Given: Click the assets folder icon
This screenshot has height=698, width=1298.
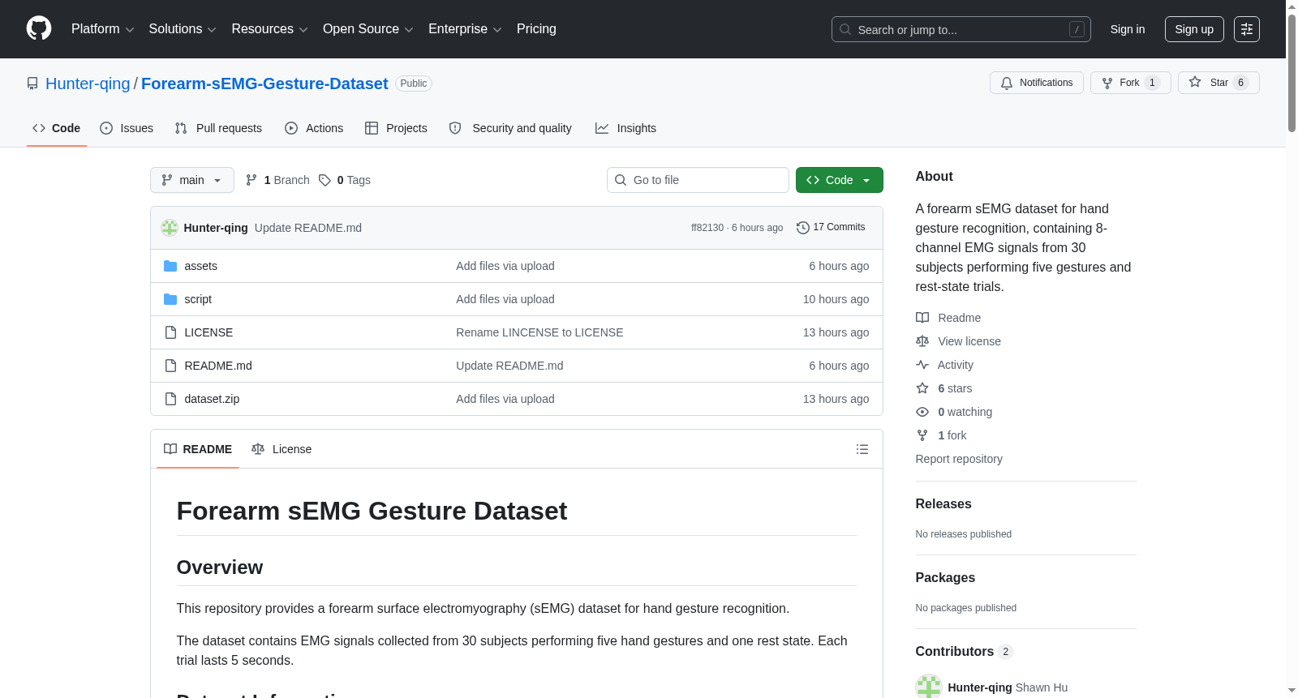Looking at the screenshot, I should tap(170, 266).
